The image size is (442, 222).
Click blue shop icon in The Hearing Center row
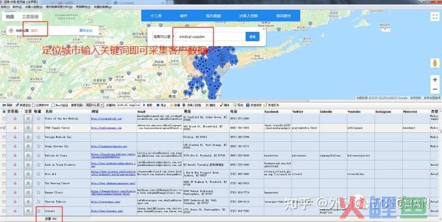pos(28,183)
